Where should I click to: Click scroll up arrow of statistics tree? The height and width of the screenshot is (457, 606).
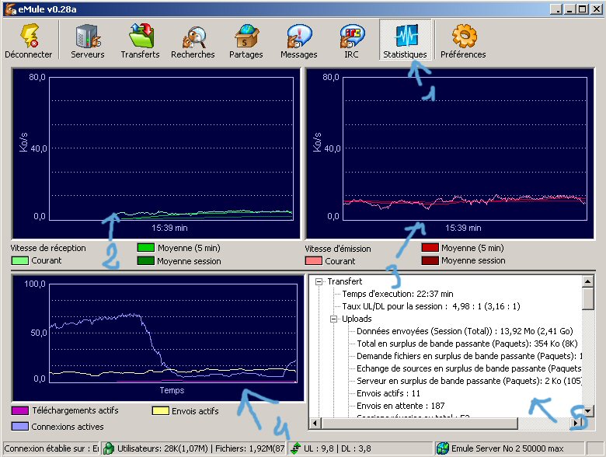[587, 281]
